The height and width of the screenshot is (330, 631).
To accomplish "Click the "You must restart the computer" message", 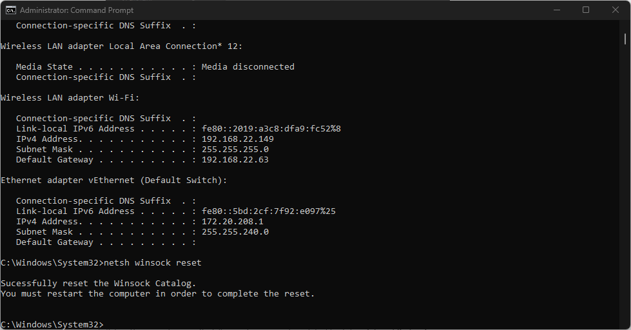I will [x=157, y=294].
